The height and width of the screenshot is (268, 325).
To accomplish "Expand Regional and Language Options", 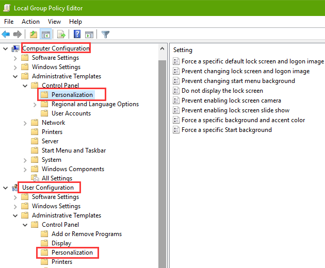I will 35,105.
